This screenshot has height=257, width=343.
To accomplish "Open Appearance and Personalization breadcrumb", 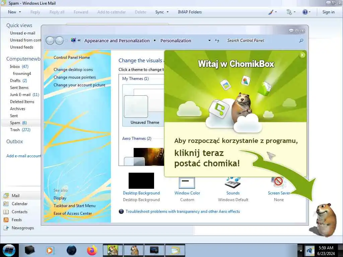I will (x=117, y=40).
